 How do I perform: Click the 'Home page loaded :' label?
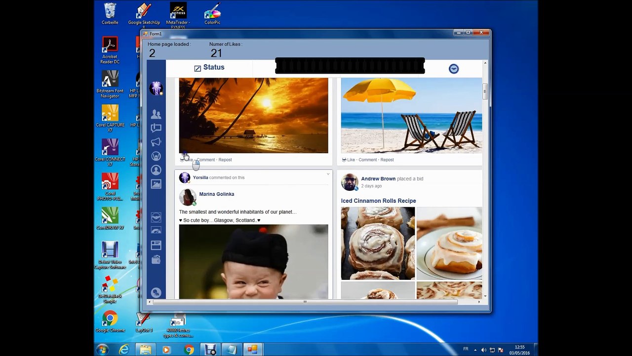[x=169, y=44]
